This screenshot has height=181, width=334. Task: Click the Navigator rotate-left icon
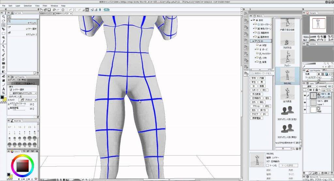tap(319, 40)
